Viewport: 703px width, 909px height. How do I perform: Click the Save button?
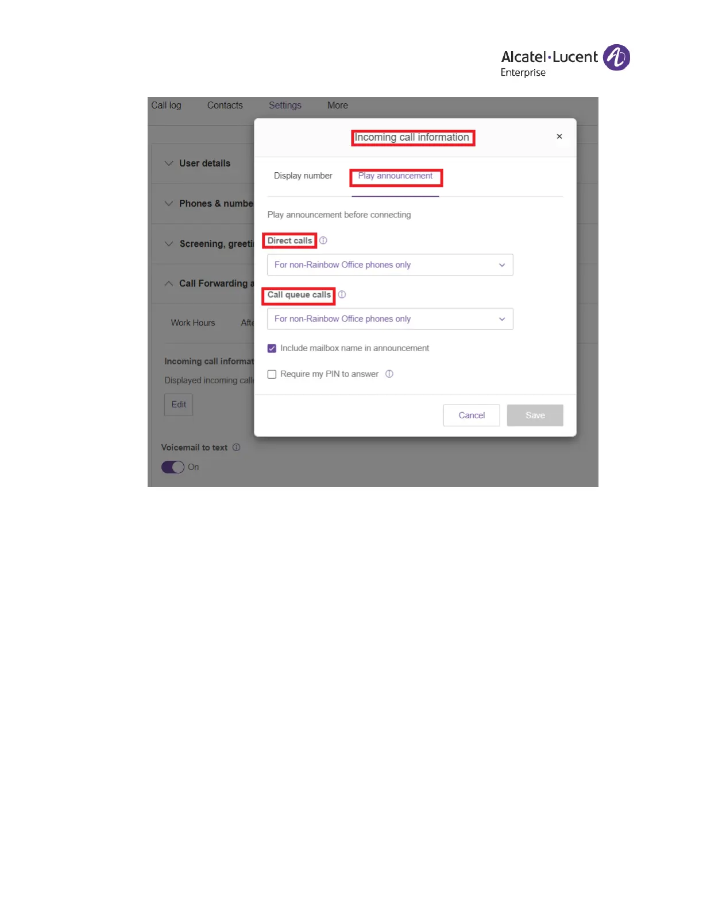(535, 415)
